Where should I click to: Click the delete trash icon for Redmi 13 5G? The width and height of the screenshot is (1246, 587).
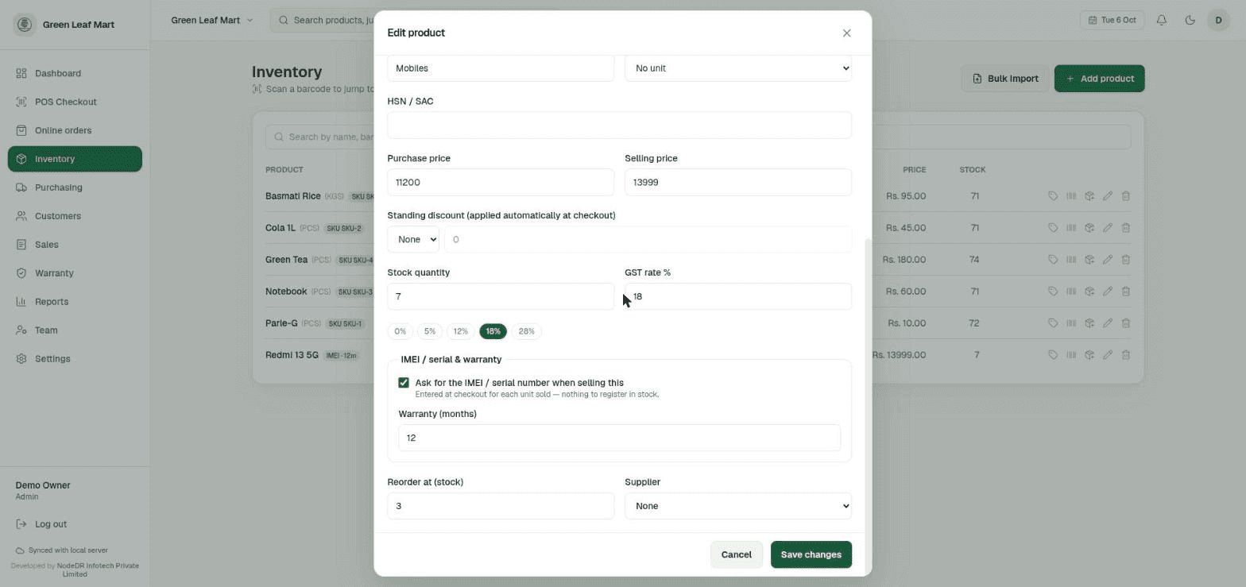coord(1126,355)
